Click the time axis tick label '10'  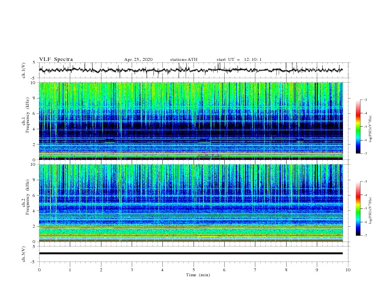pyautogui.click(x=348, y=270)
